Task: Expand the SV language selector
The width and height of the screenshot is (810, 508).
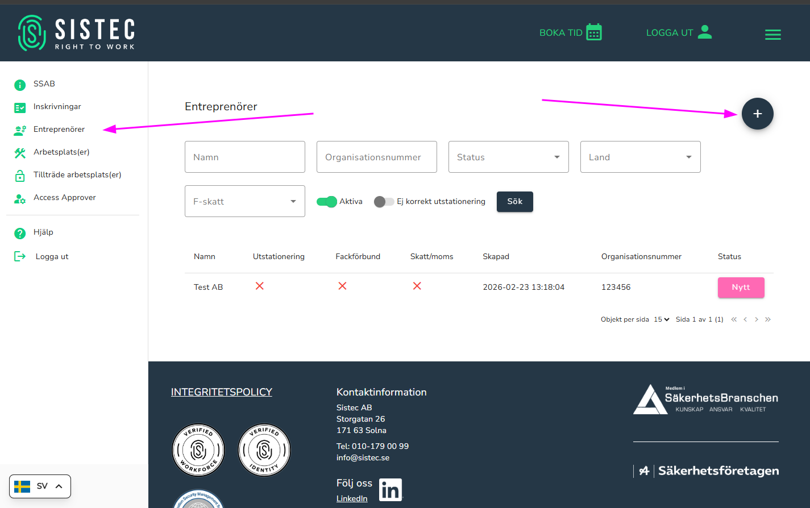Action: click(x=40, y=486)
